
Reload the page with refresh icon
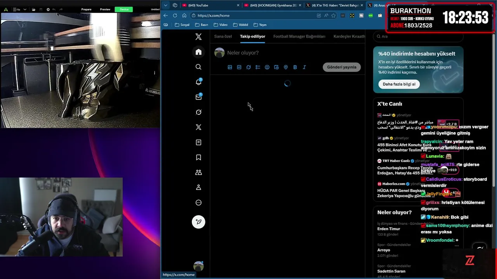pos(175,15)
